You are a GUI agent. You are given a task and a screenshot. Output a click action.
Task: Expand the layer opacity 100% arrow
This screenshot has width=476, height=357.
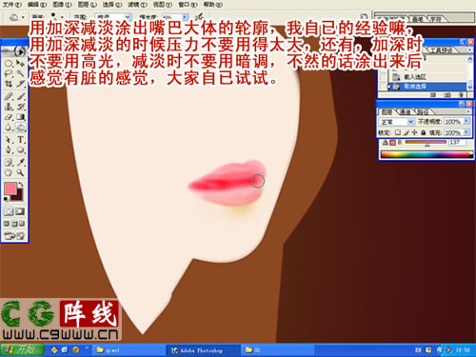[466, 122]
